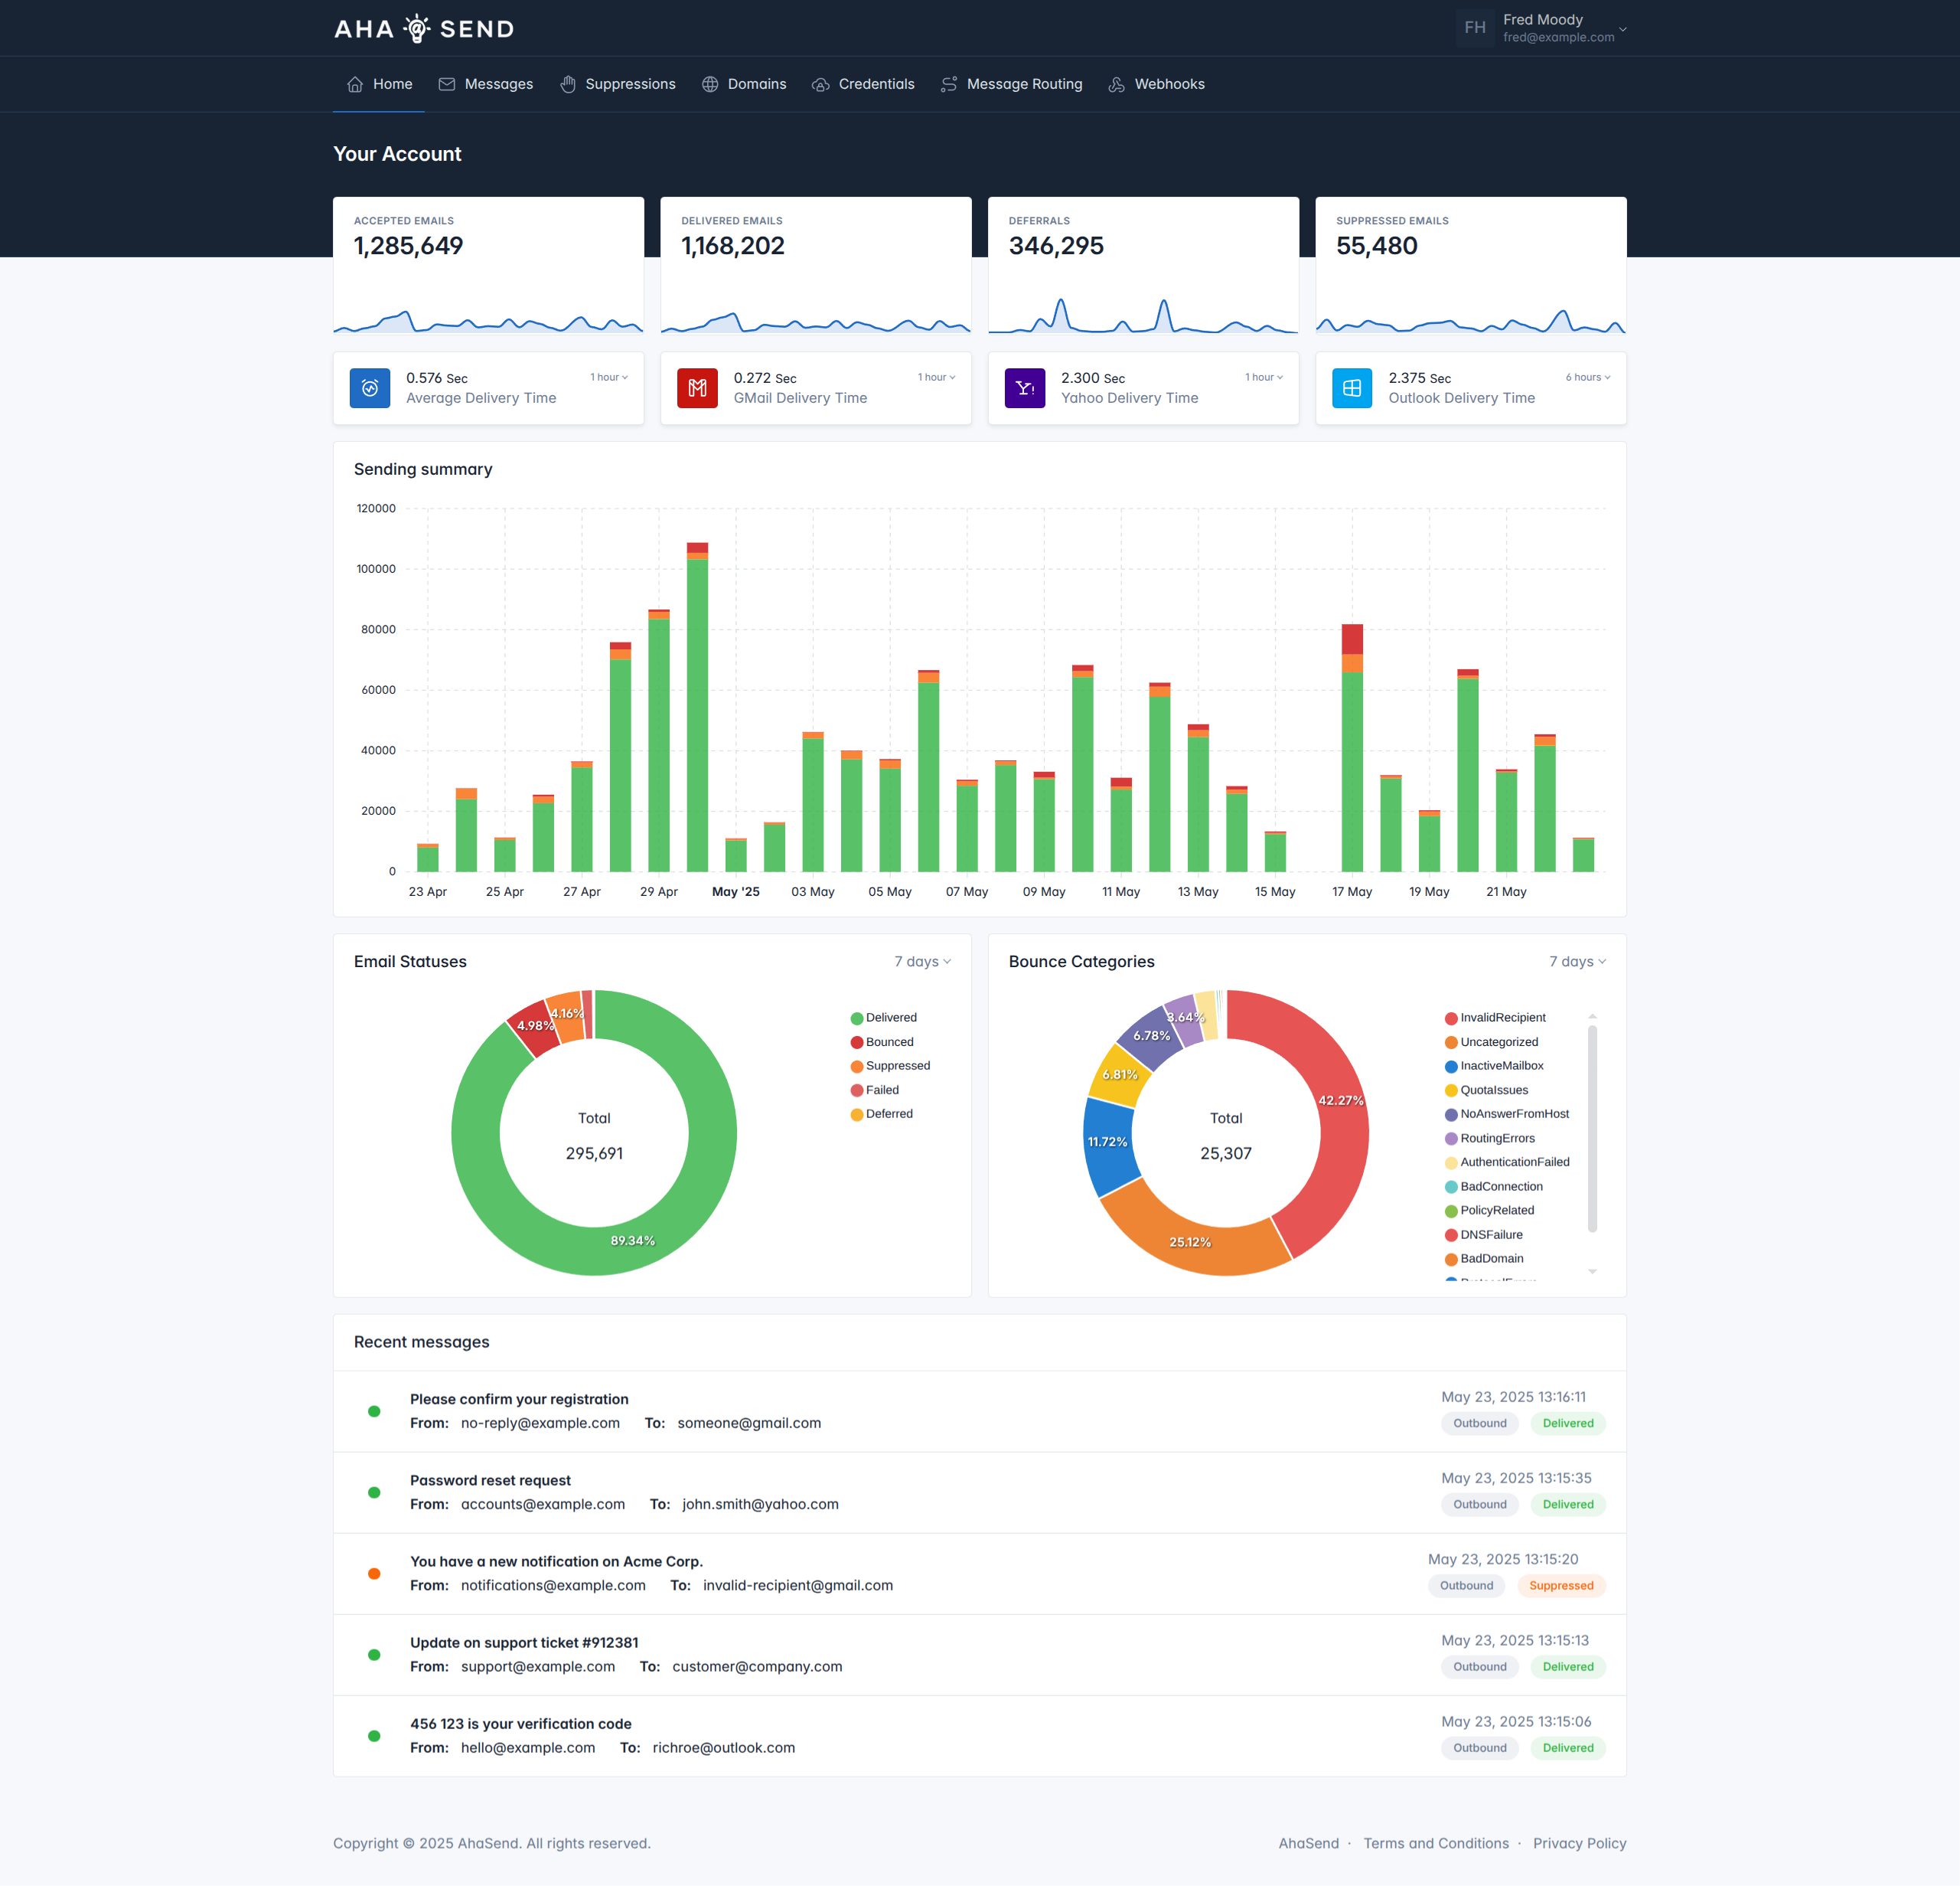Toggle the Delivered legend in Email Statuses

click(x=883, y=1018)
